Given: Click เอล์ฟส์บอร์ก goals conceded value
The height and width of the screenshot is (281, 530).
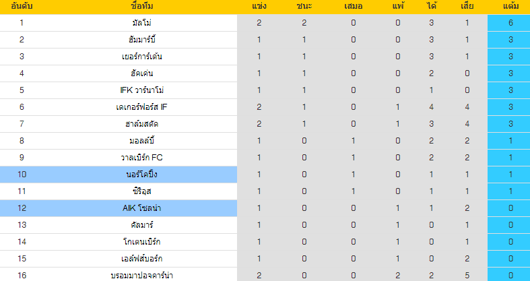Looking at the screenshot, I should coord(467,259).
